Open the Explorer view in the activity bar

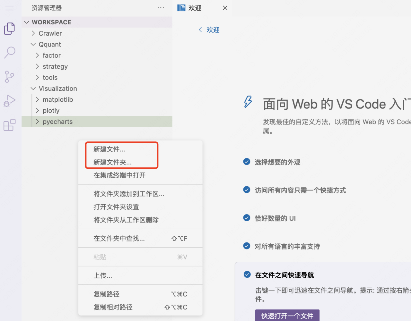pyautogui.click(x=9, y=28)
